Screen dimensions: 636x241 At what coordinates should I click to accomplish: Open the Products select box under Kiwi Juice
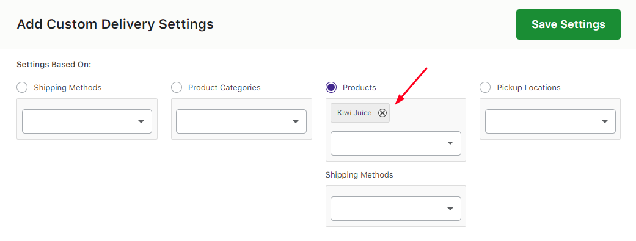pos(396,143)
